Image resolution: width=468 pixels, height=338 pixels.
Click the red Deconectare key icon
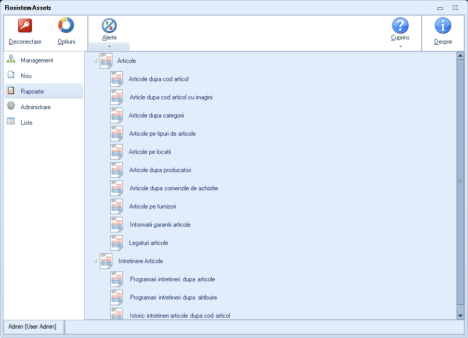tap(25, 26)
